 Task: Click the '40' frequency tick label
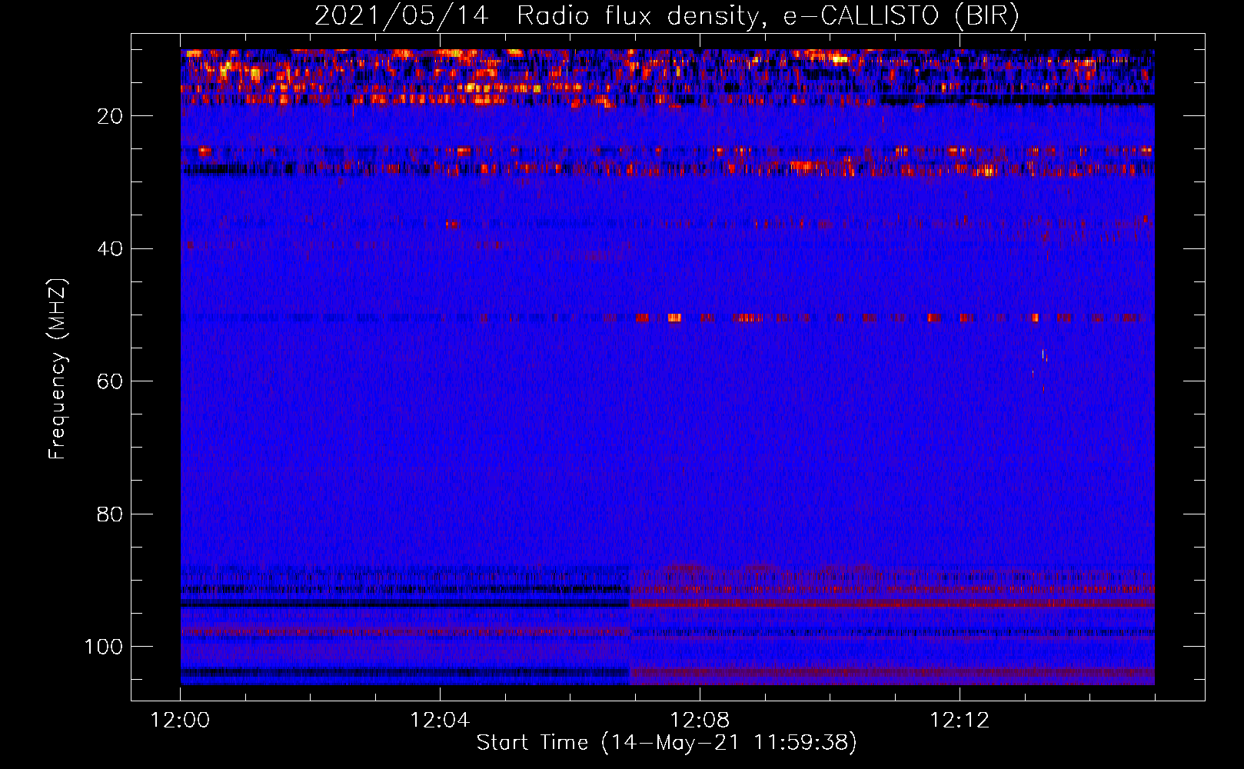pyautogui.click(x=111, y=249)
